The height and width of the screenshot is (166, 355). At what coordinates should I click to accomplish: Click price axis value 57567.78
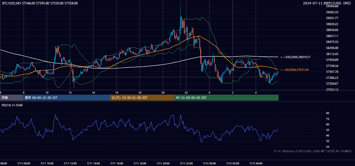332,72
